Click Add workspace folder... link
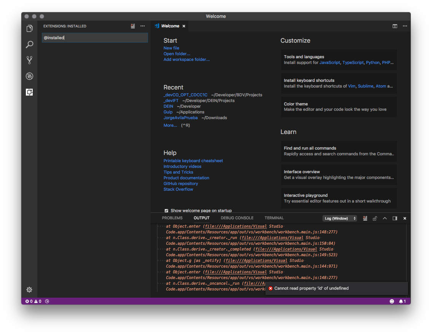The width and height of the screenshot is (432, 335). point(186,59)
